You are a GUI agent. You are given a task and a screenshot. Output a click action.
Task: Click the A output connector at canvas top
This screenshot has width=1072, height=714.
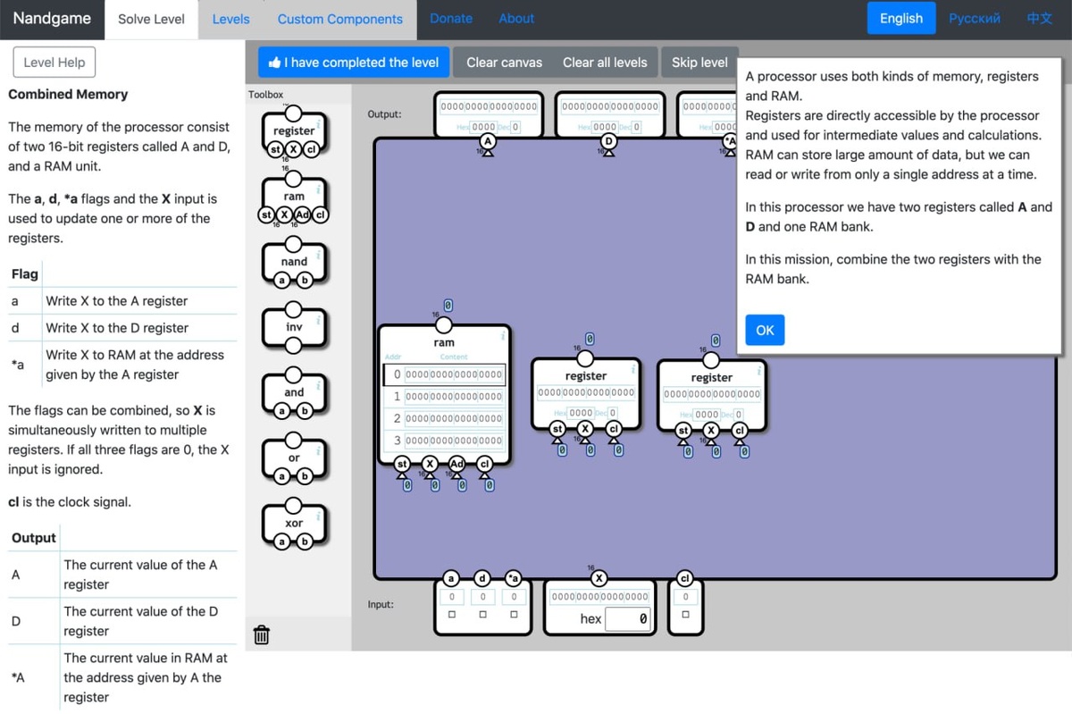pos(488,141)
